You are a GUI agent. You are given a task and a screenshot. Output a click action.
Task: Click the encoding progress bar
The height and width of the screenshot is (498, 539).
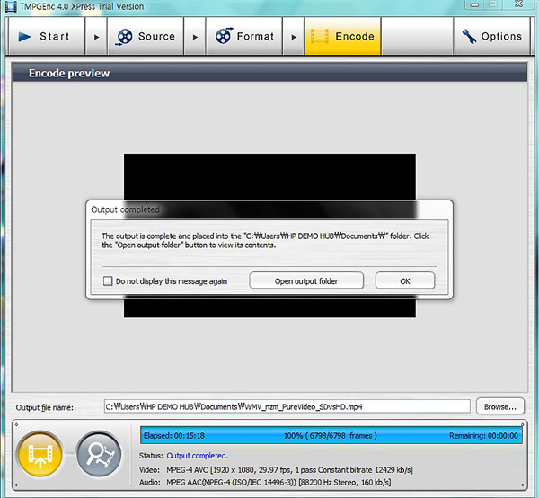tap(331, 435)
